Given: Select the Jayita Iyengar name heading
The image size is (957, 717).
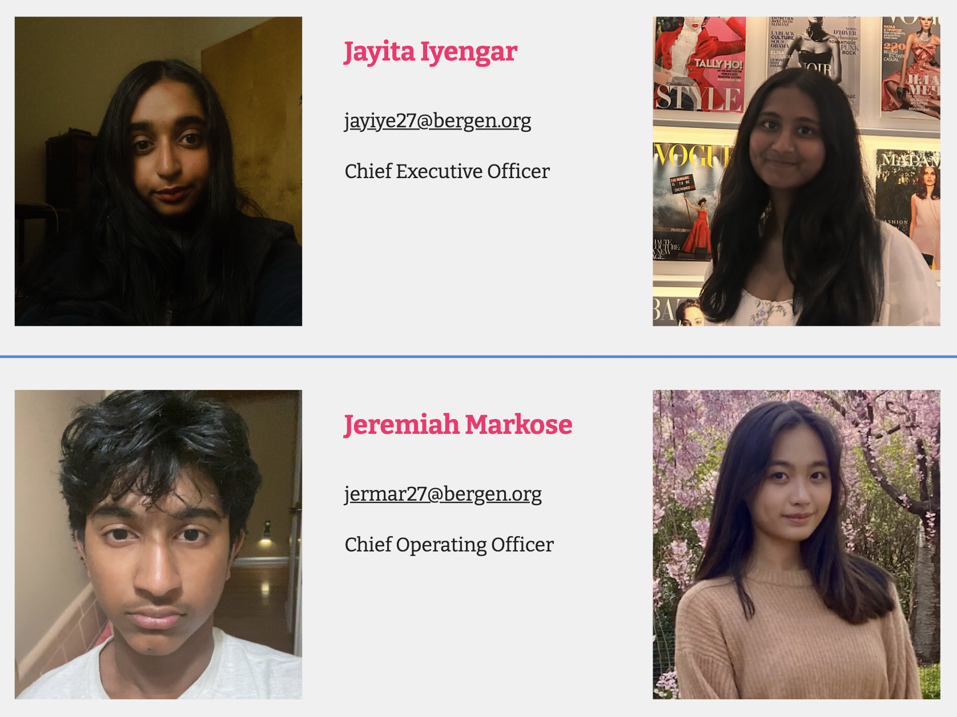Looking at the screenshot, I should click(x=430, y=52).
